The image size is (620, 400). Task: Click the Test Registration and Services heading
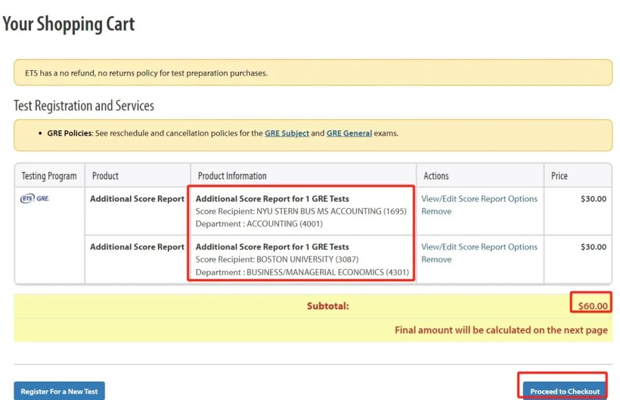[x=84, y=106]
